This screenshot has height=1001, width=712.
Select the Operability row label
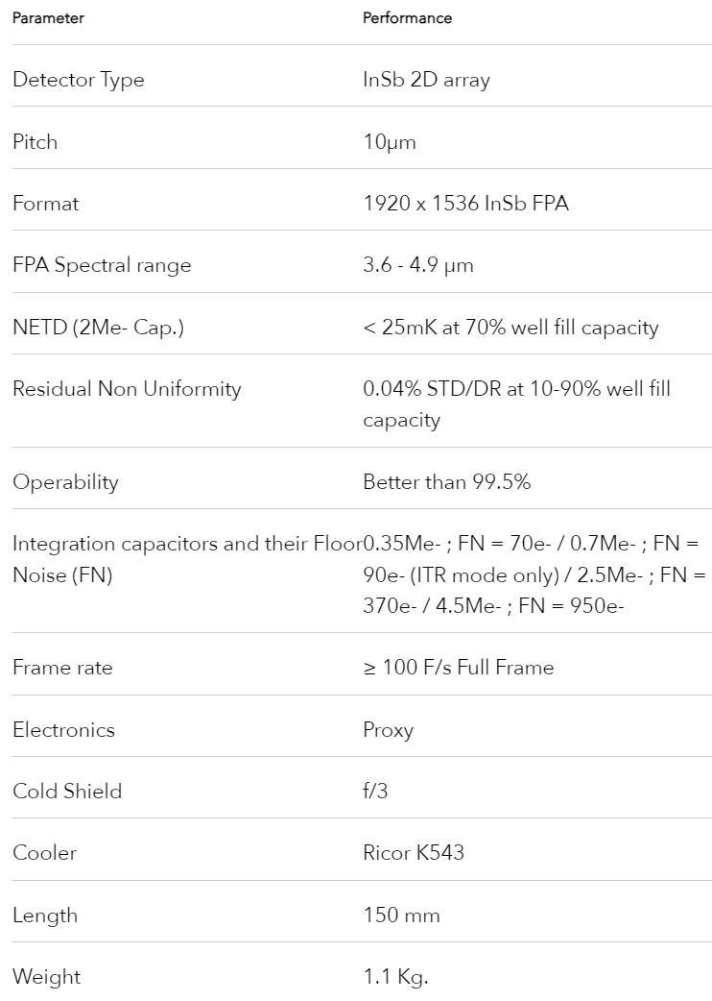[65, 482]
